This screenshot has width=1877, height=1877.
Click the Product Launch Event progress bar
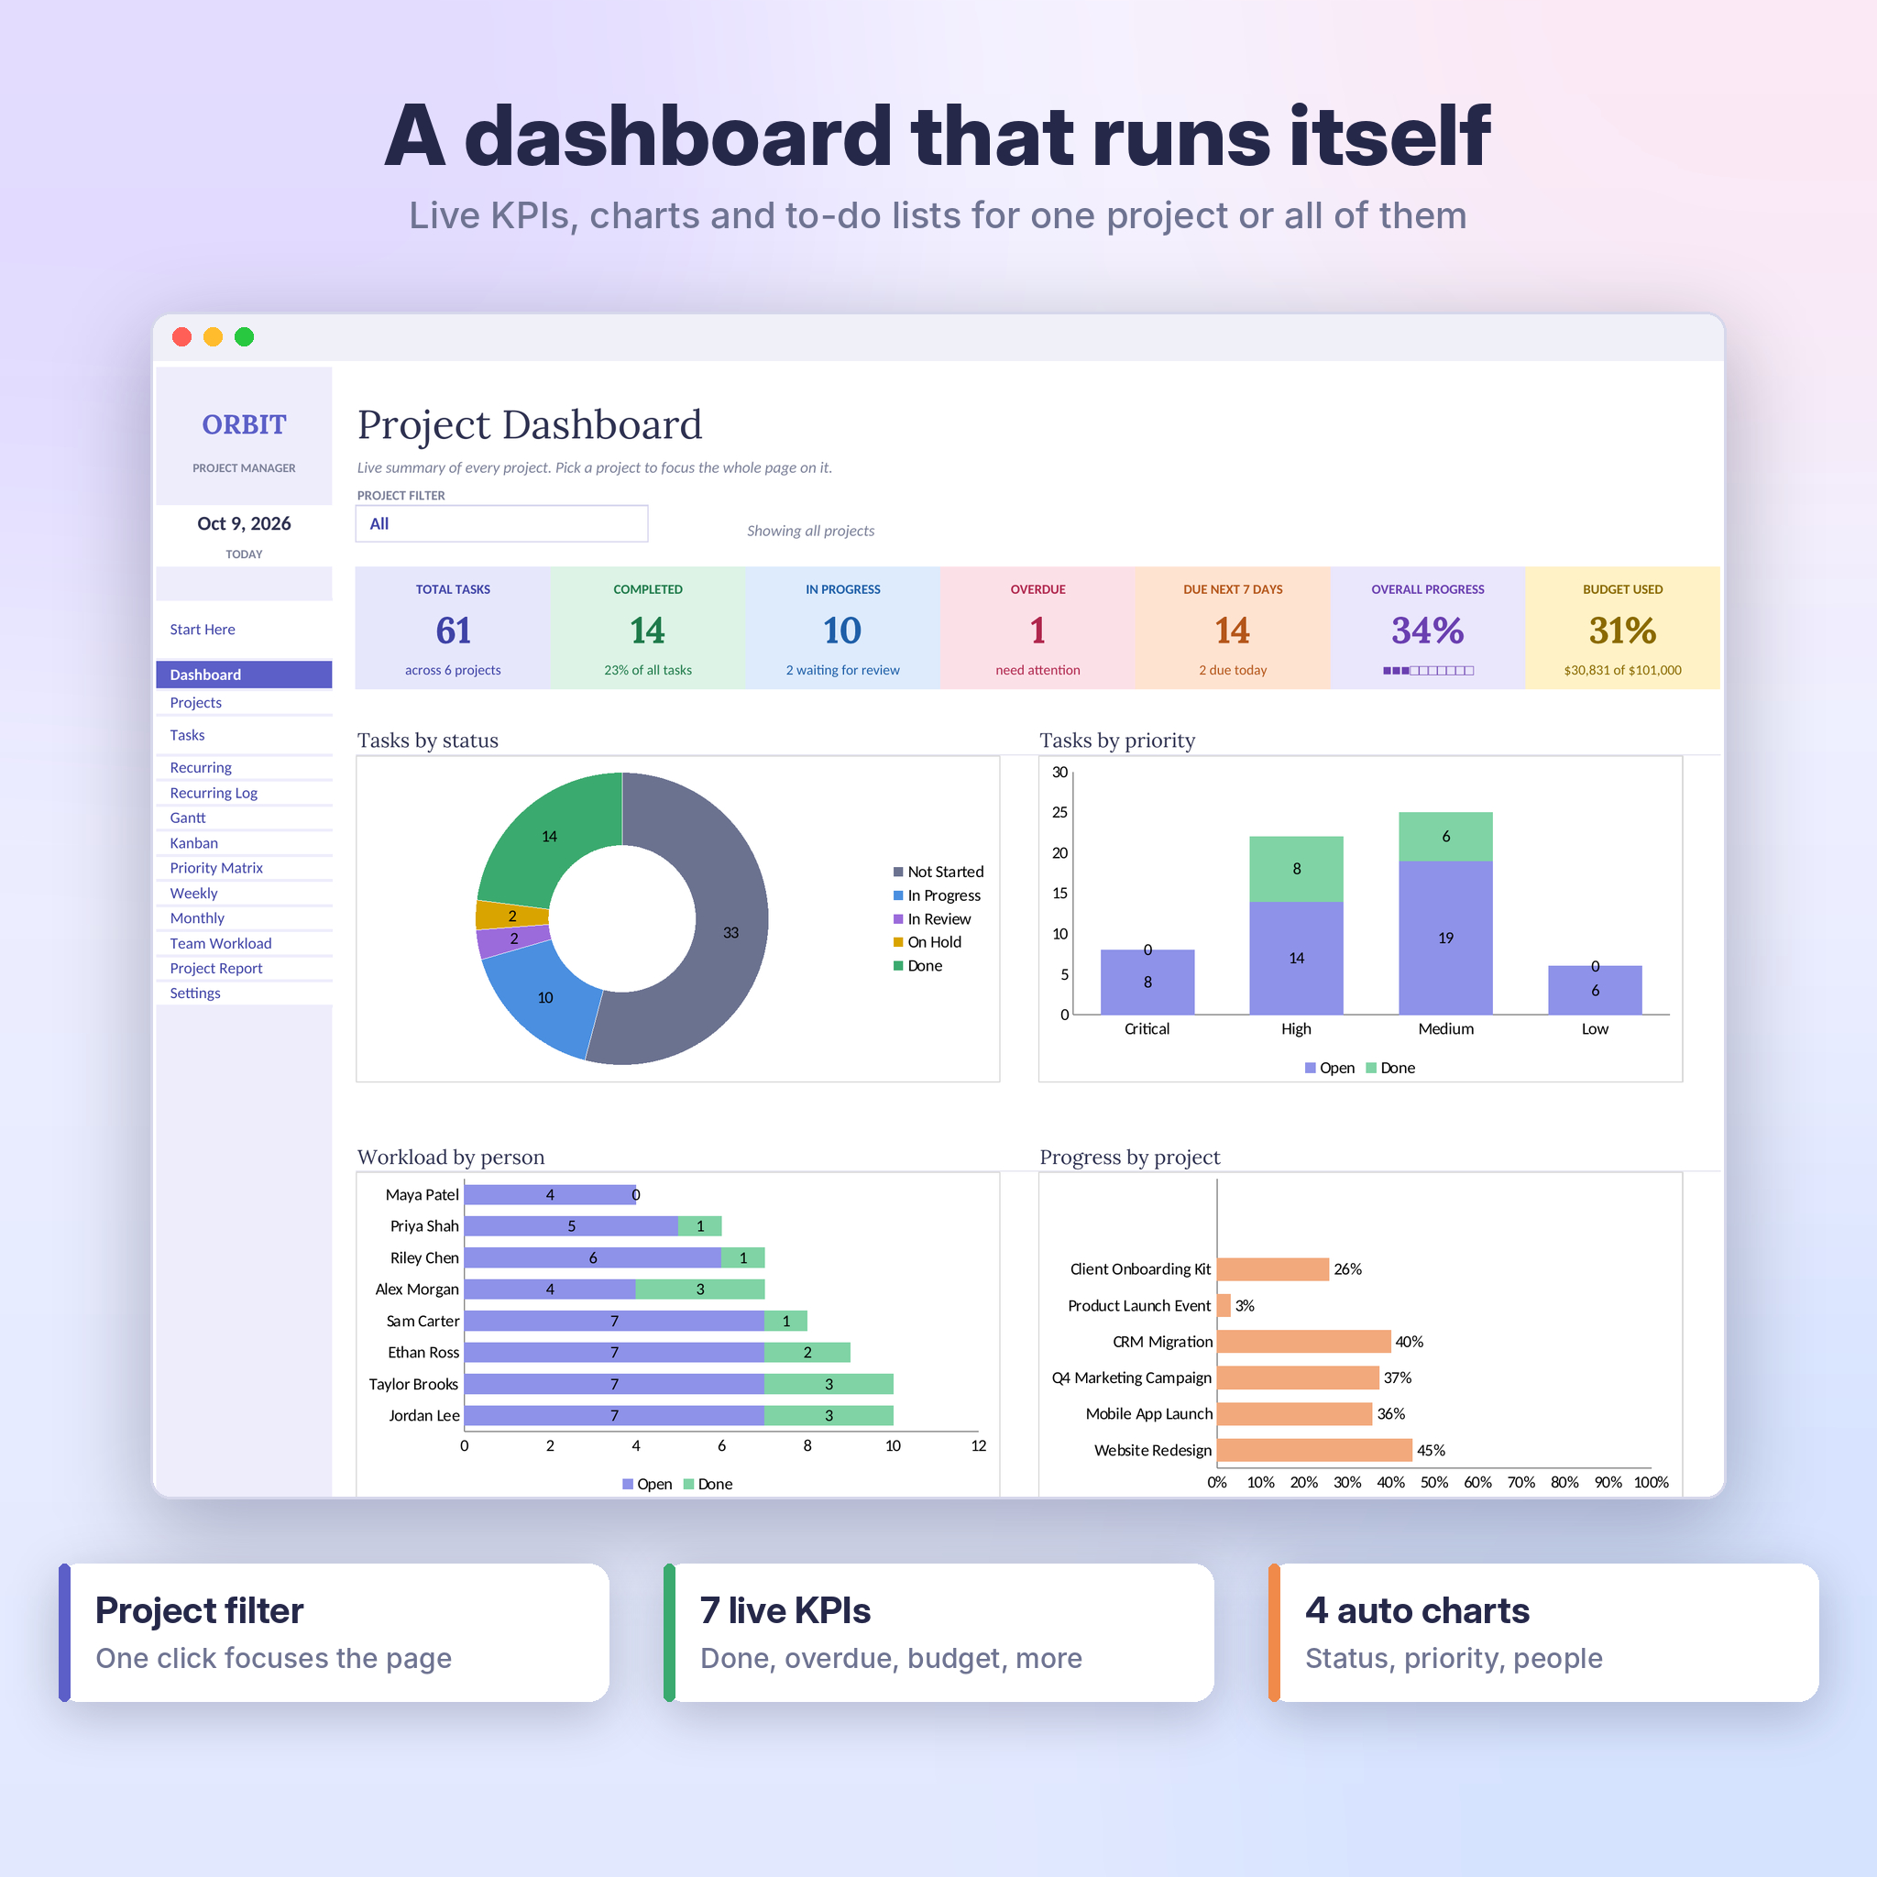point(1224,1306)
